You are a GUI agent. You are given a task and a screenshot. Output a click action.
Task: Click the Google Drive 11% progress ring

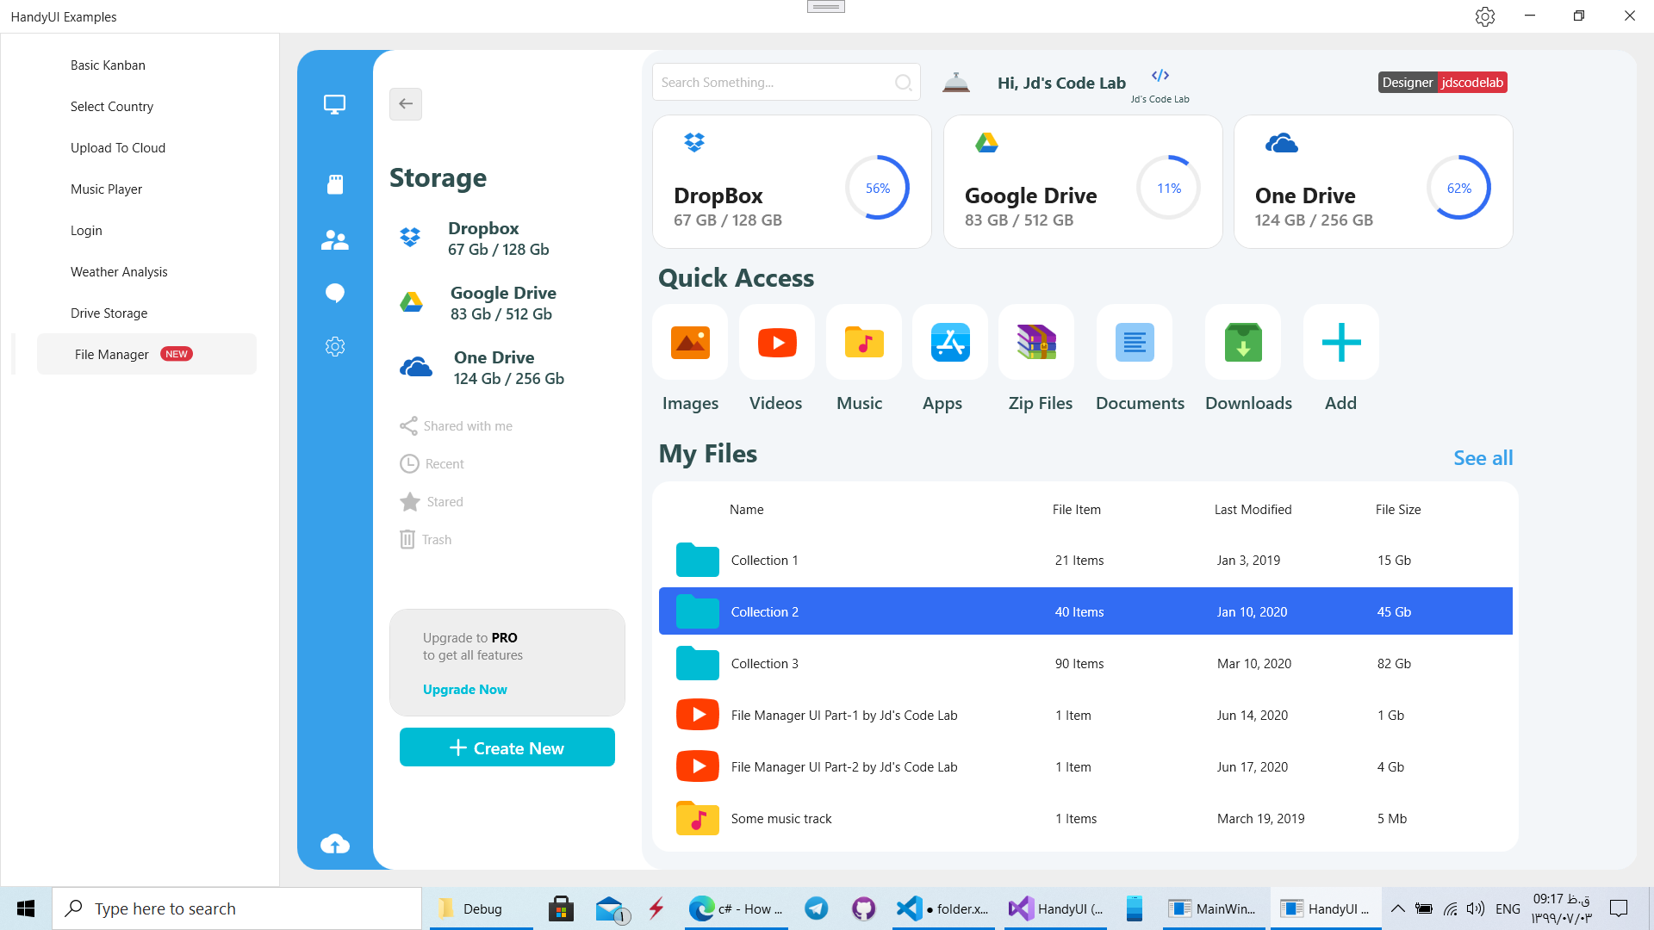[1169, 188]
